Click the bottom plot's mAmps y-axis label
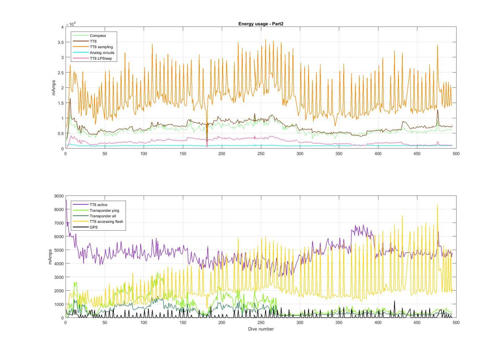 (x=50, y=257)
